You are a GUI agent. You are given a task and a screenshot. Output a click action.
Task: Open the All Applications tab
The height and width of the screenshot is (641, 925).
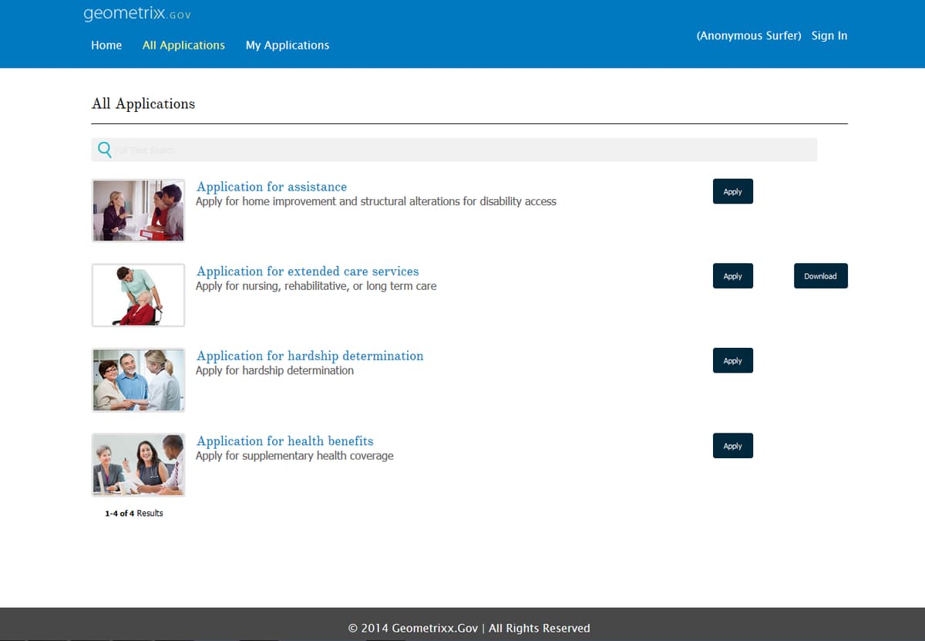[x=183, y=46]
